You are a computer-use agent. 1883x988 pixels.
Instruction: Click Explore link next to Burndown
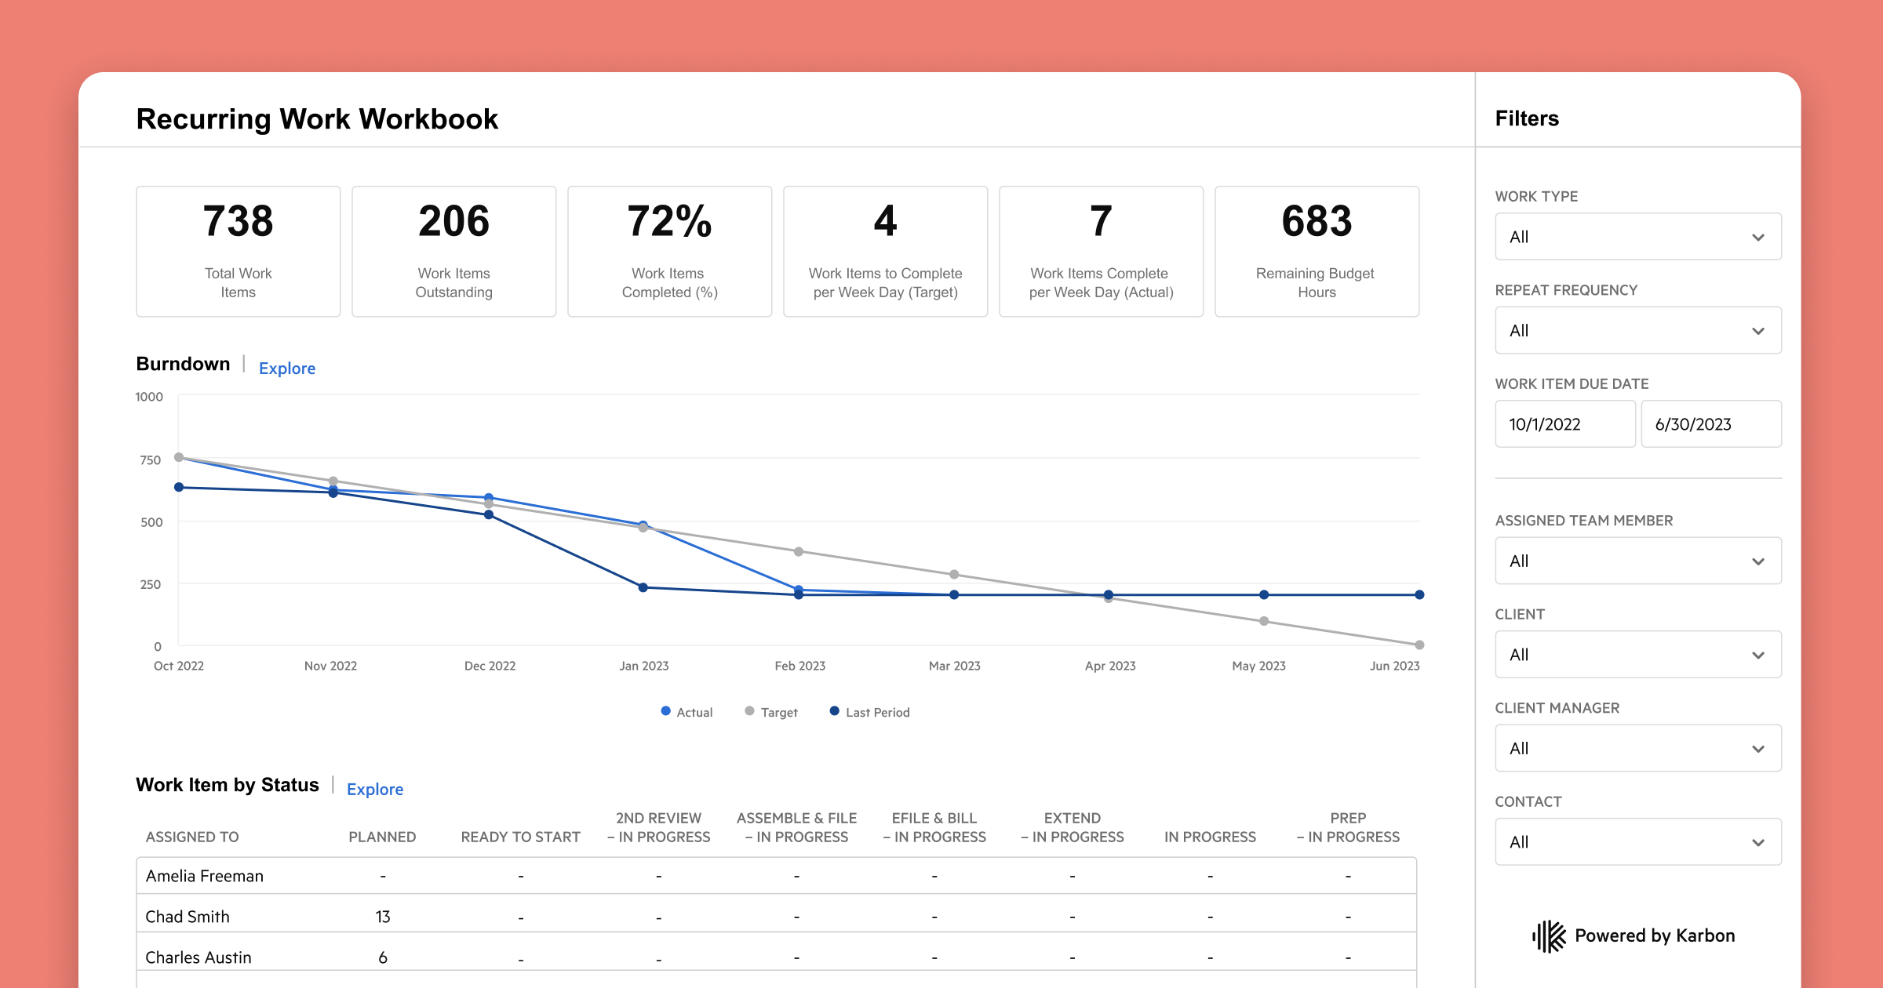[287, 369]
